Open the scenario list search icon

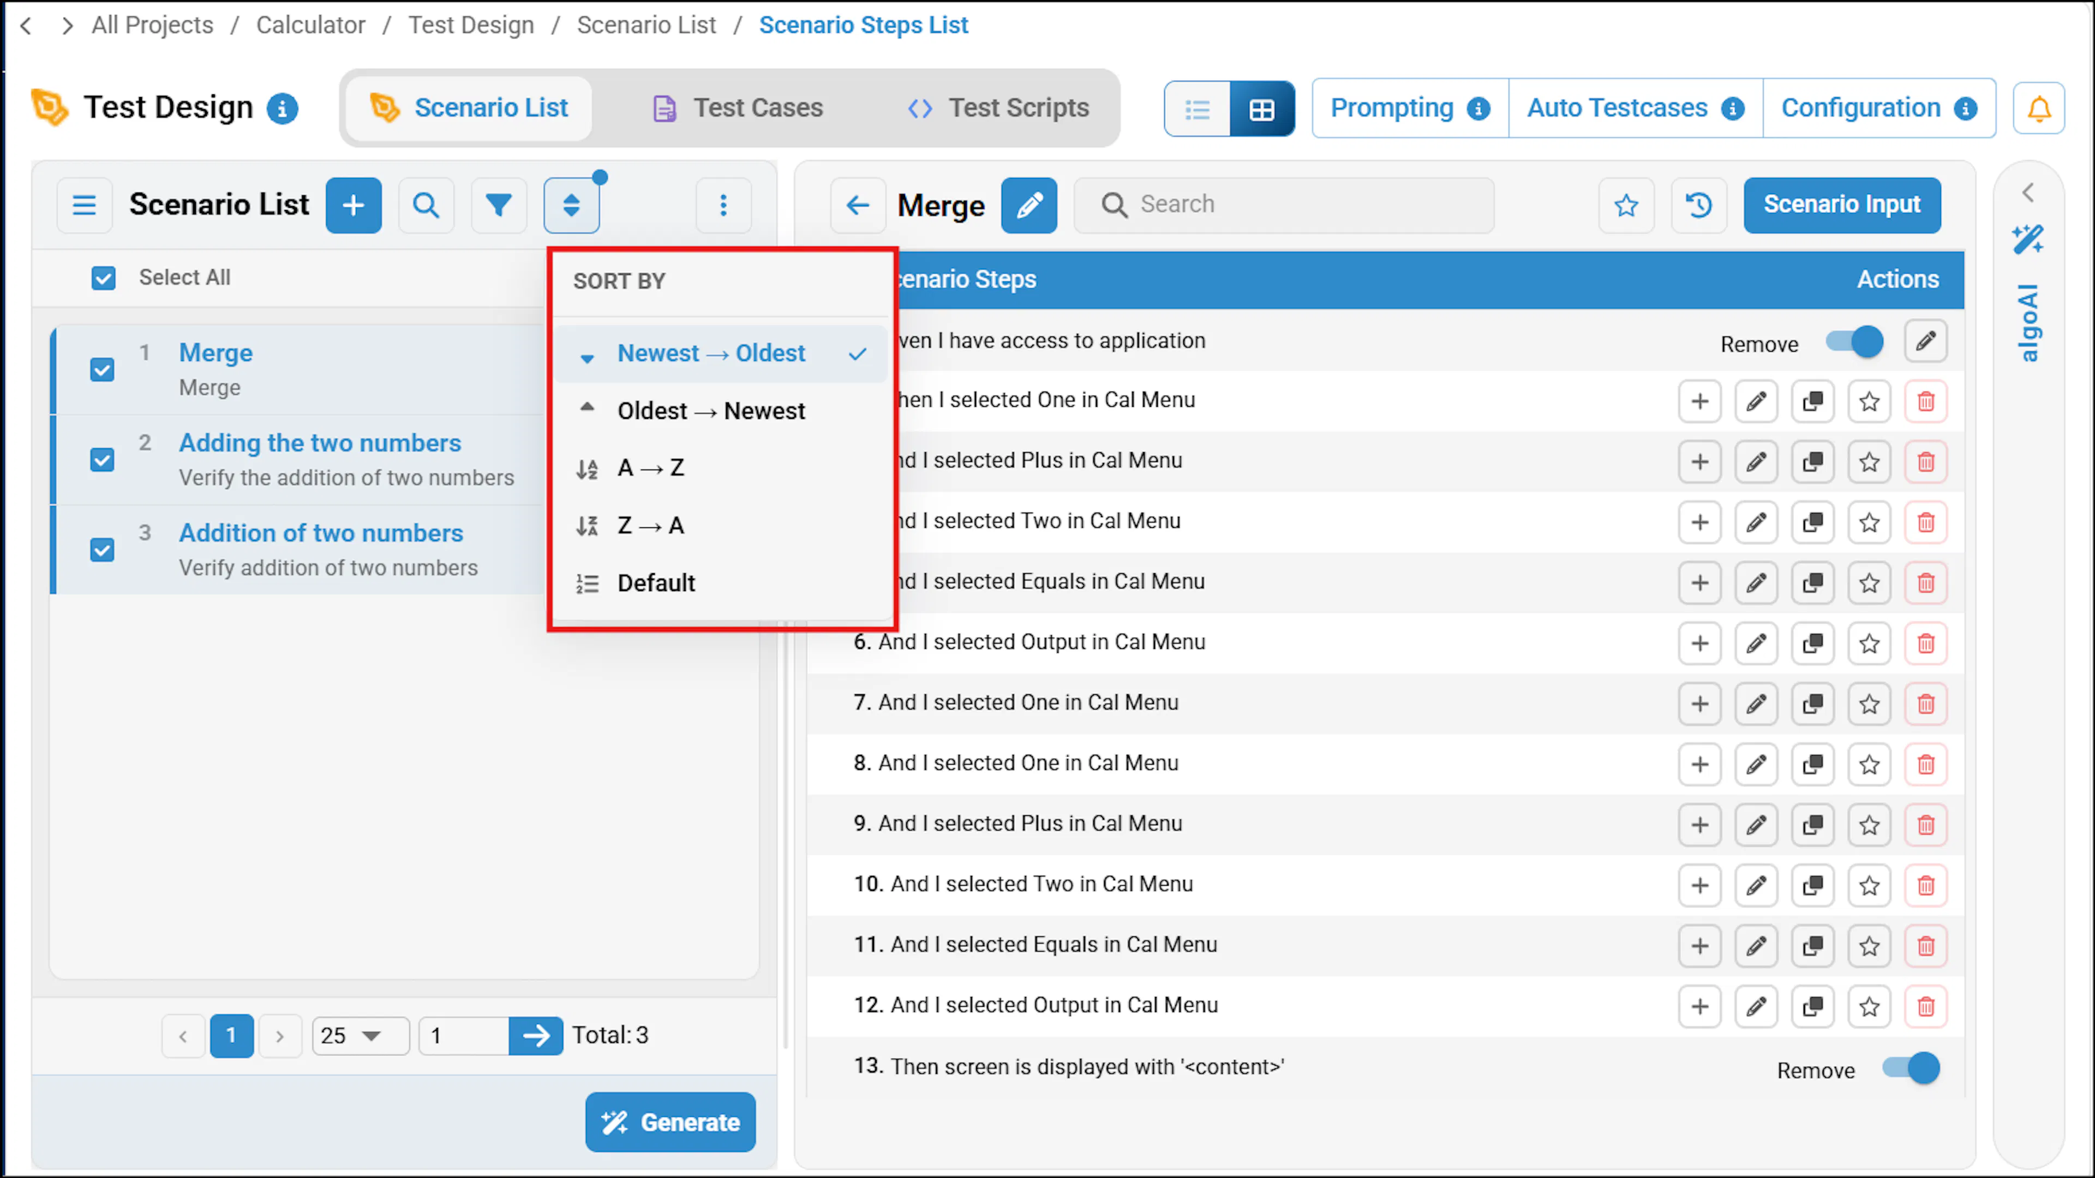426,205
